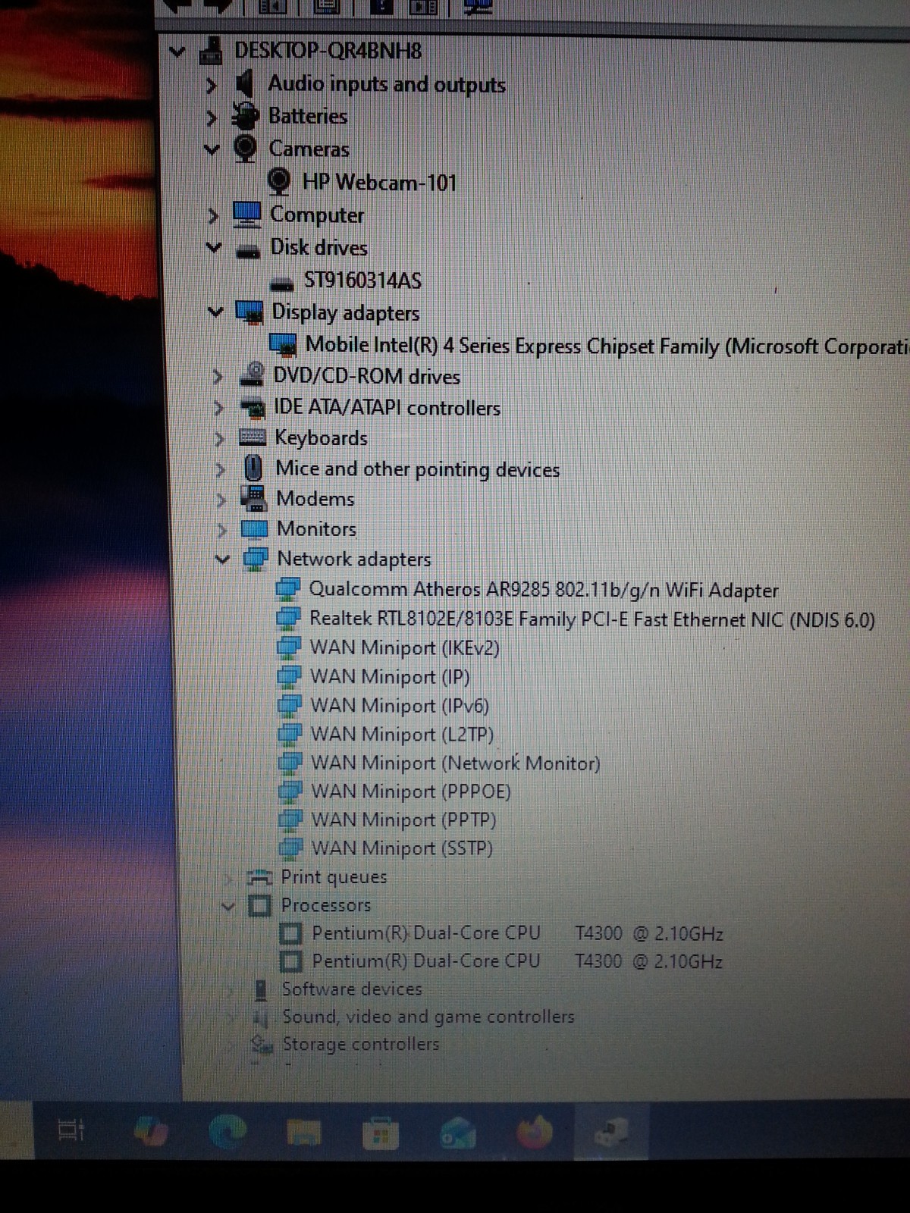Open Task View on the taskbar

pos(71,1132)
